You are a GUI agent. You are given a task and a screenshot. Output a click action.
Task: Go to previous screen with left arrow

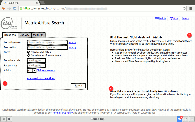click(x=3, y=119)
